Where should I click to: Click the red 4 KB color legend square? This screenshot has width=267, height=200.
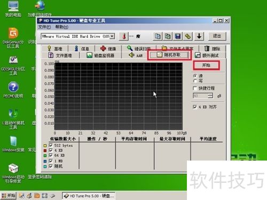pyautogui.click(x=45, y=150)
